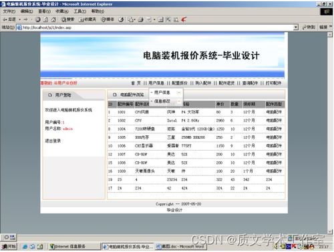Image resolution: width=334 pixels, height=252 pixels.
Task: Open the 工具 (Tools) menu
Action: coord(79,11)
